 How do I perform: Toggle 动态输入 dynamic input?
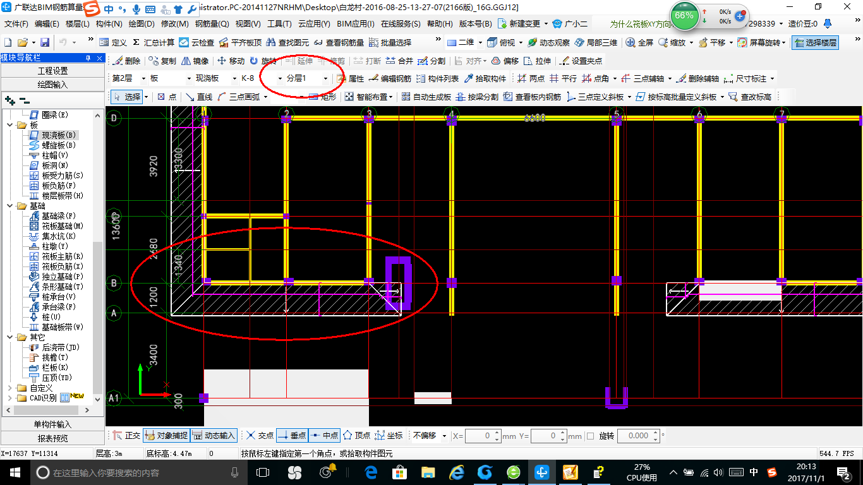click(x=214, y=436)
